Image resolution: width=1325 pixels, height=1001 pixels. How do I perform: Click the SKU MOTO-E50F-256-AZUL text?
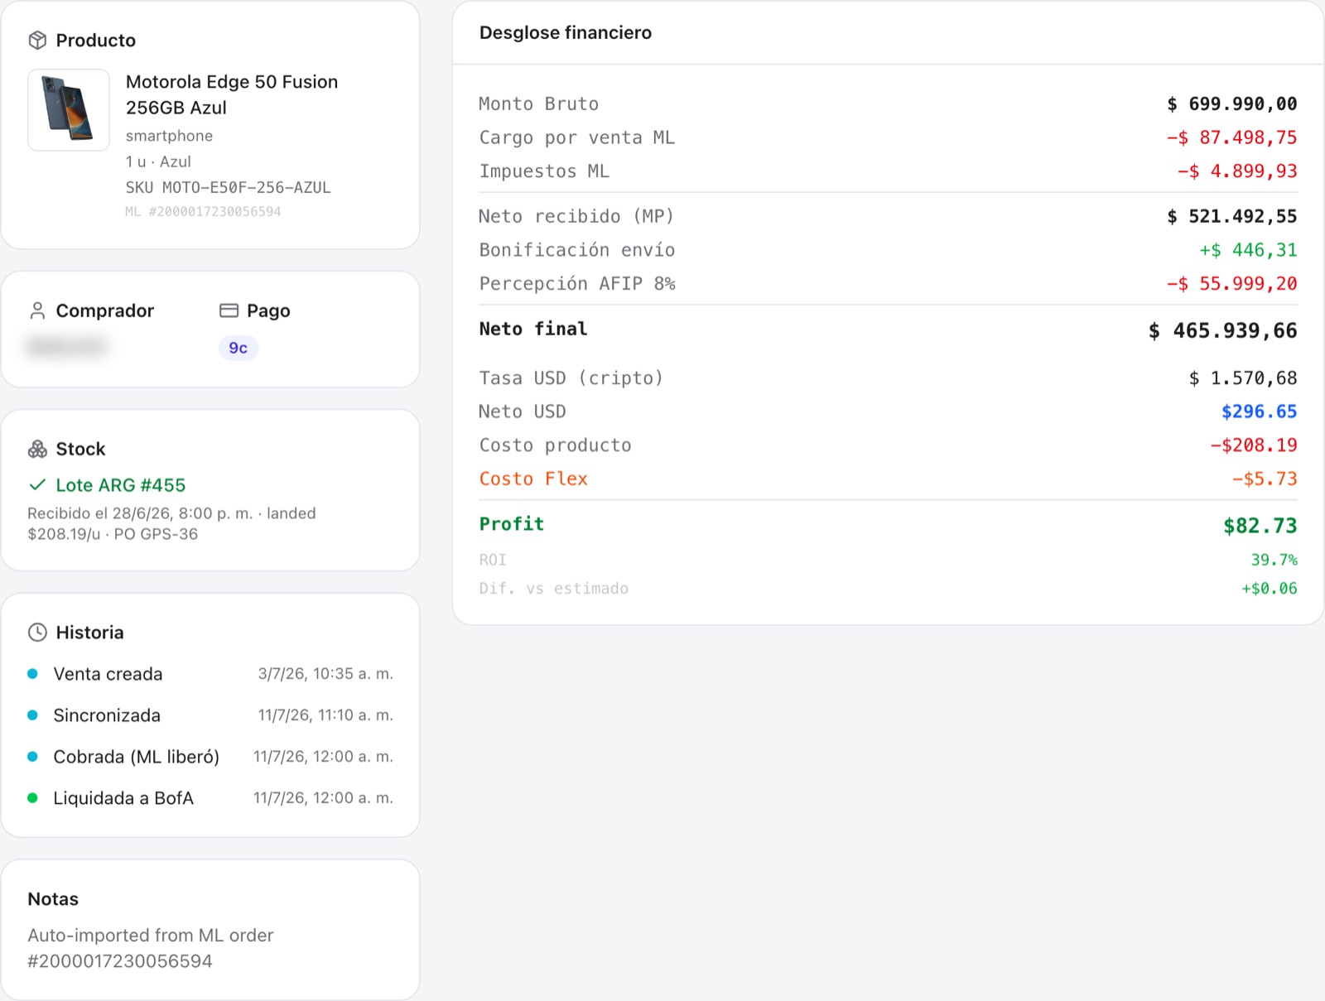[228, 187]
